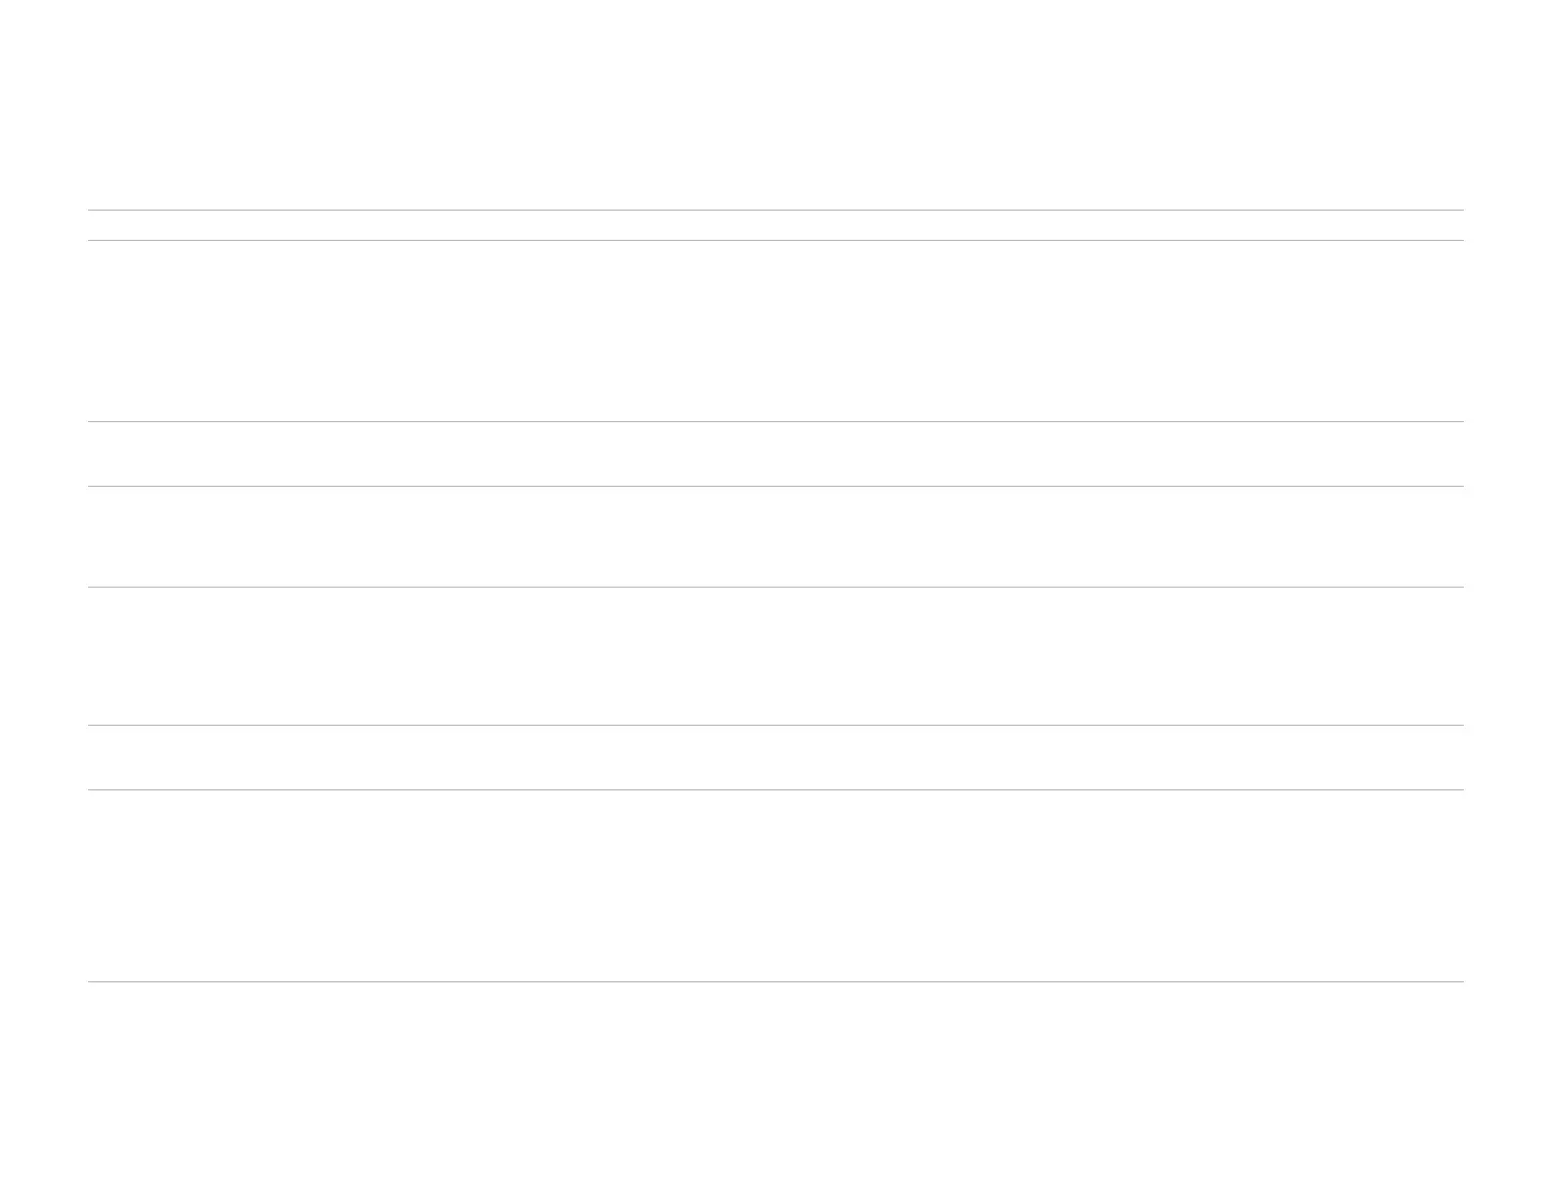Click the divider line beneath the header row

point(775,240)
